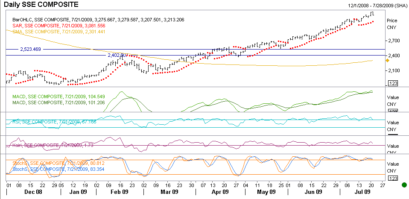Select the SMA legend entry 2,301.441
Screen dimensions: 409x199
[x=59, y=32]
